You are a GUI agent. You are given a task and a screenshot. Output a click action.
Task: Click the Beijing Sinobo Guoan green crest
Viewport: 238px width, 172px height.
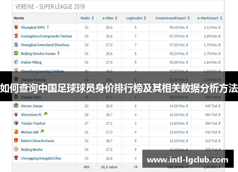pyautogui.click(x=16, y=53)
